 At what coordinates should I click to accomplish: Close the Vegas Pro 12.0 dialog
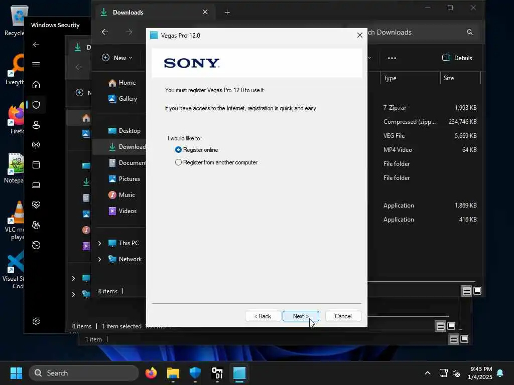[359, 35]
